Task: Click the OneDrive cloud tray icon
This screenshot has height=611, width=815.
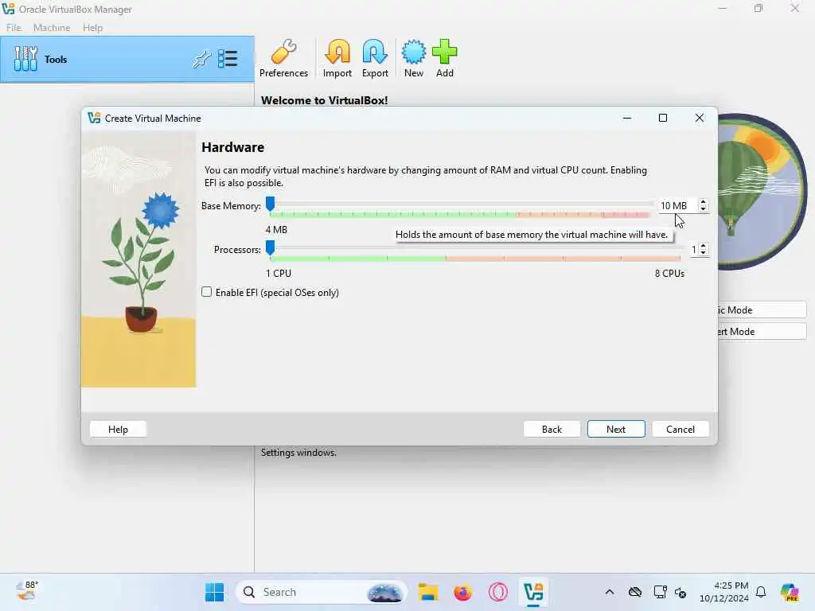Action: click(x=635, y=592)
